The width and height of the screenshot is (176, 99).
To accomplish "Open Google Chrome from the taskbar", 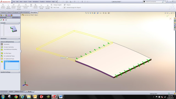I will 16,97.
